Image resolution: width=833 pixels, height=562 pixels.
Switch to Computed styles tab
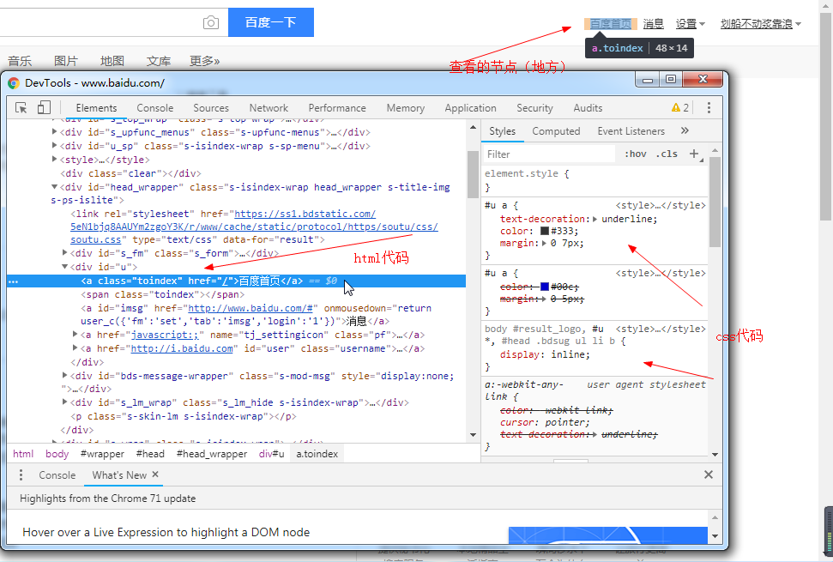(556, 131)
